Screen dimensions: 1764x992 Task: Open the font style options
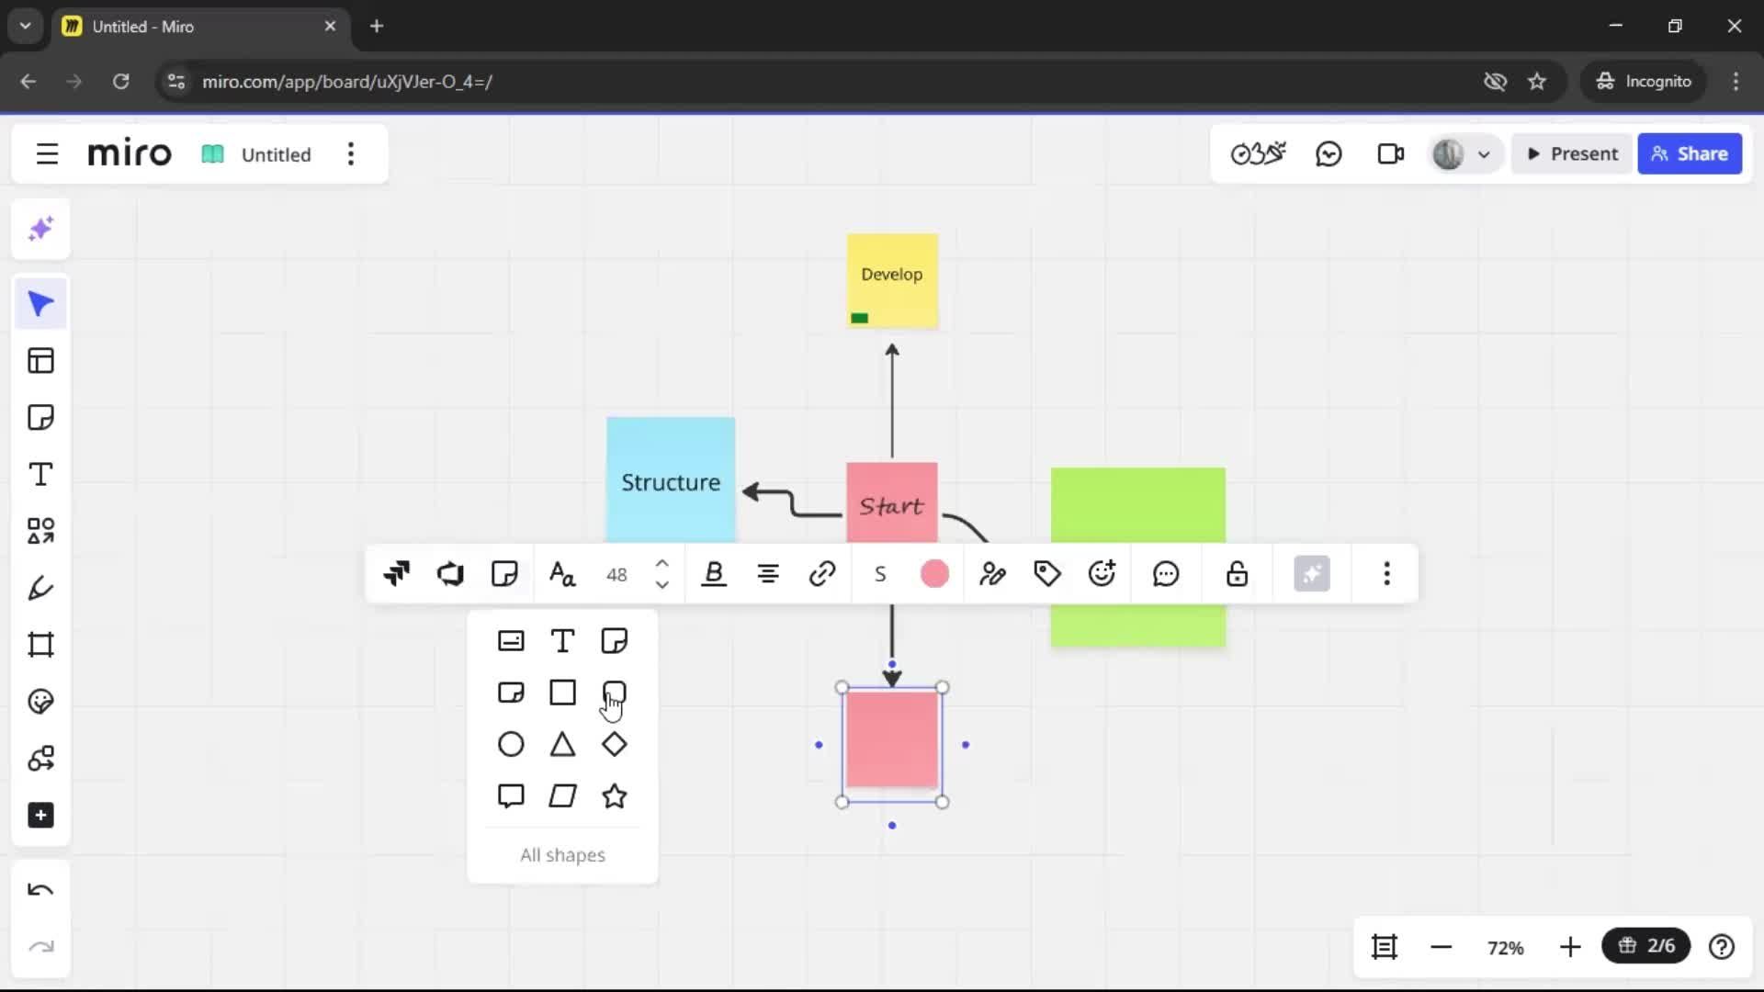[561, 574]
